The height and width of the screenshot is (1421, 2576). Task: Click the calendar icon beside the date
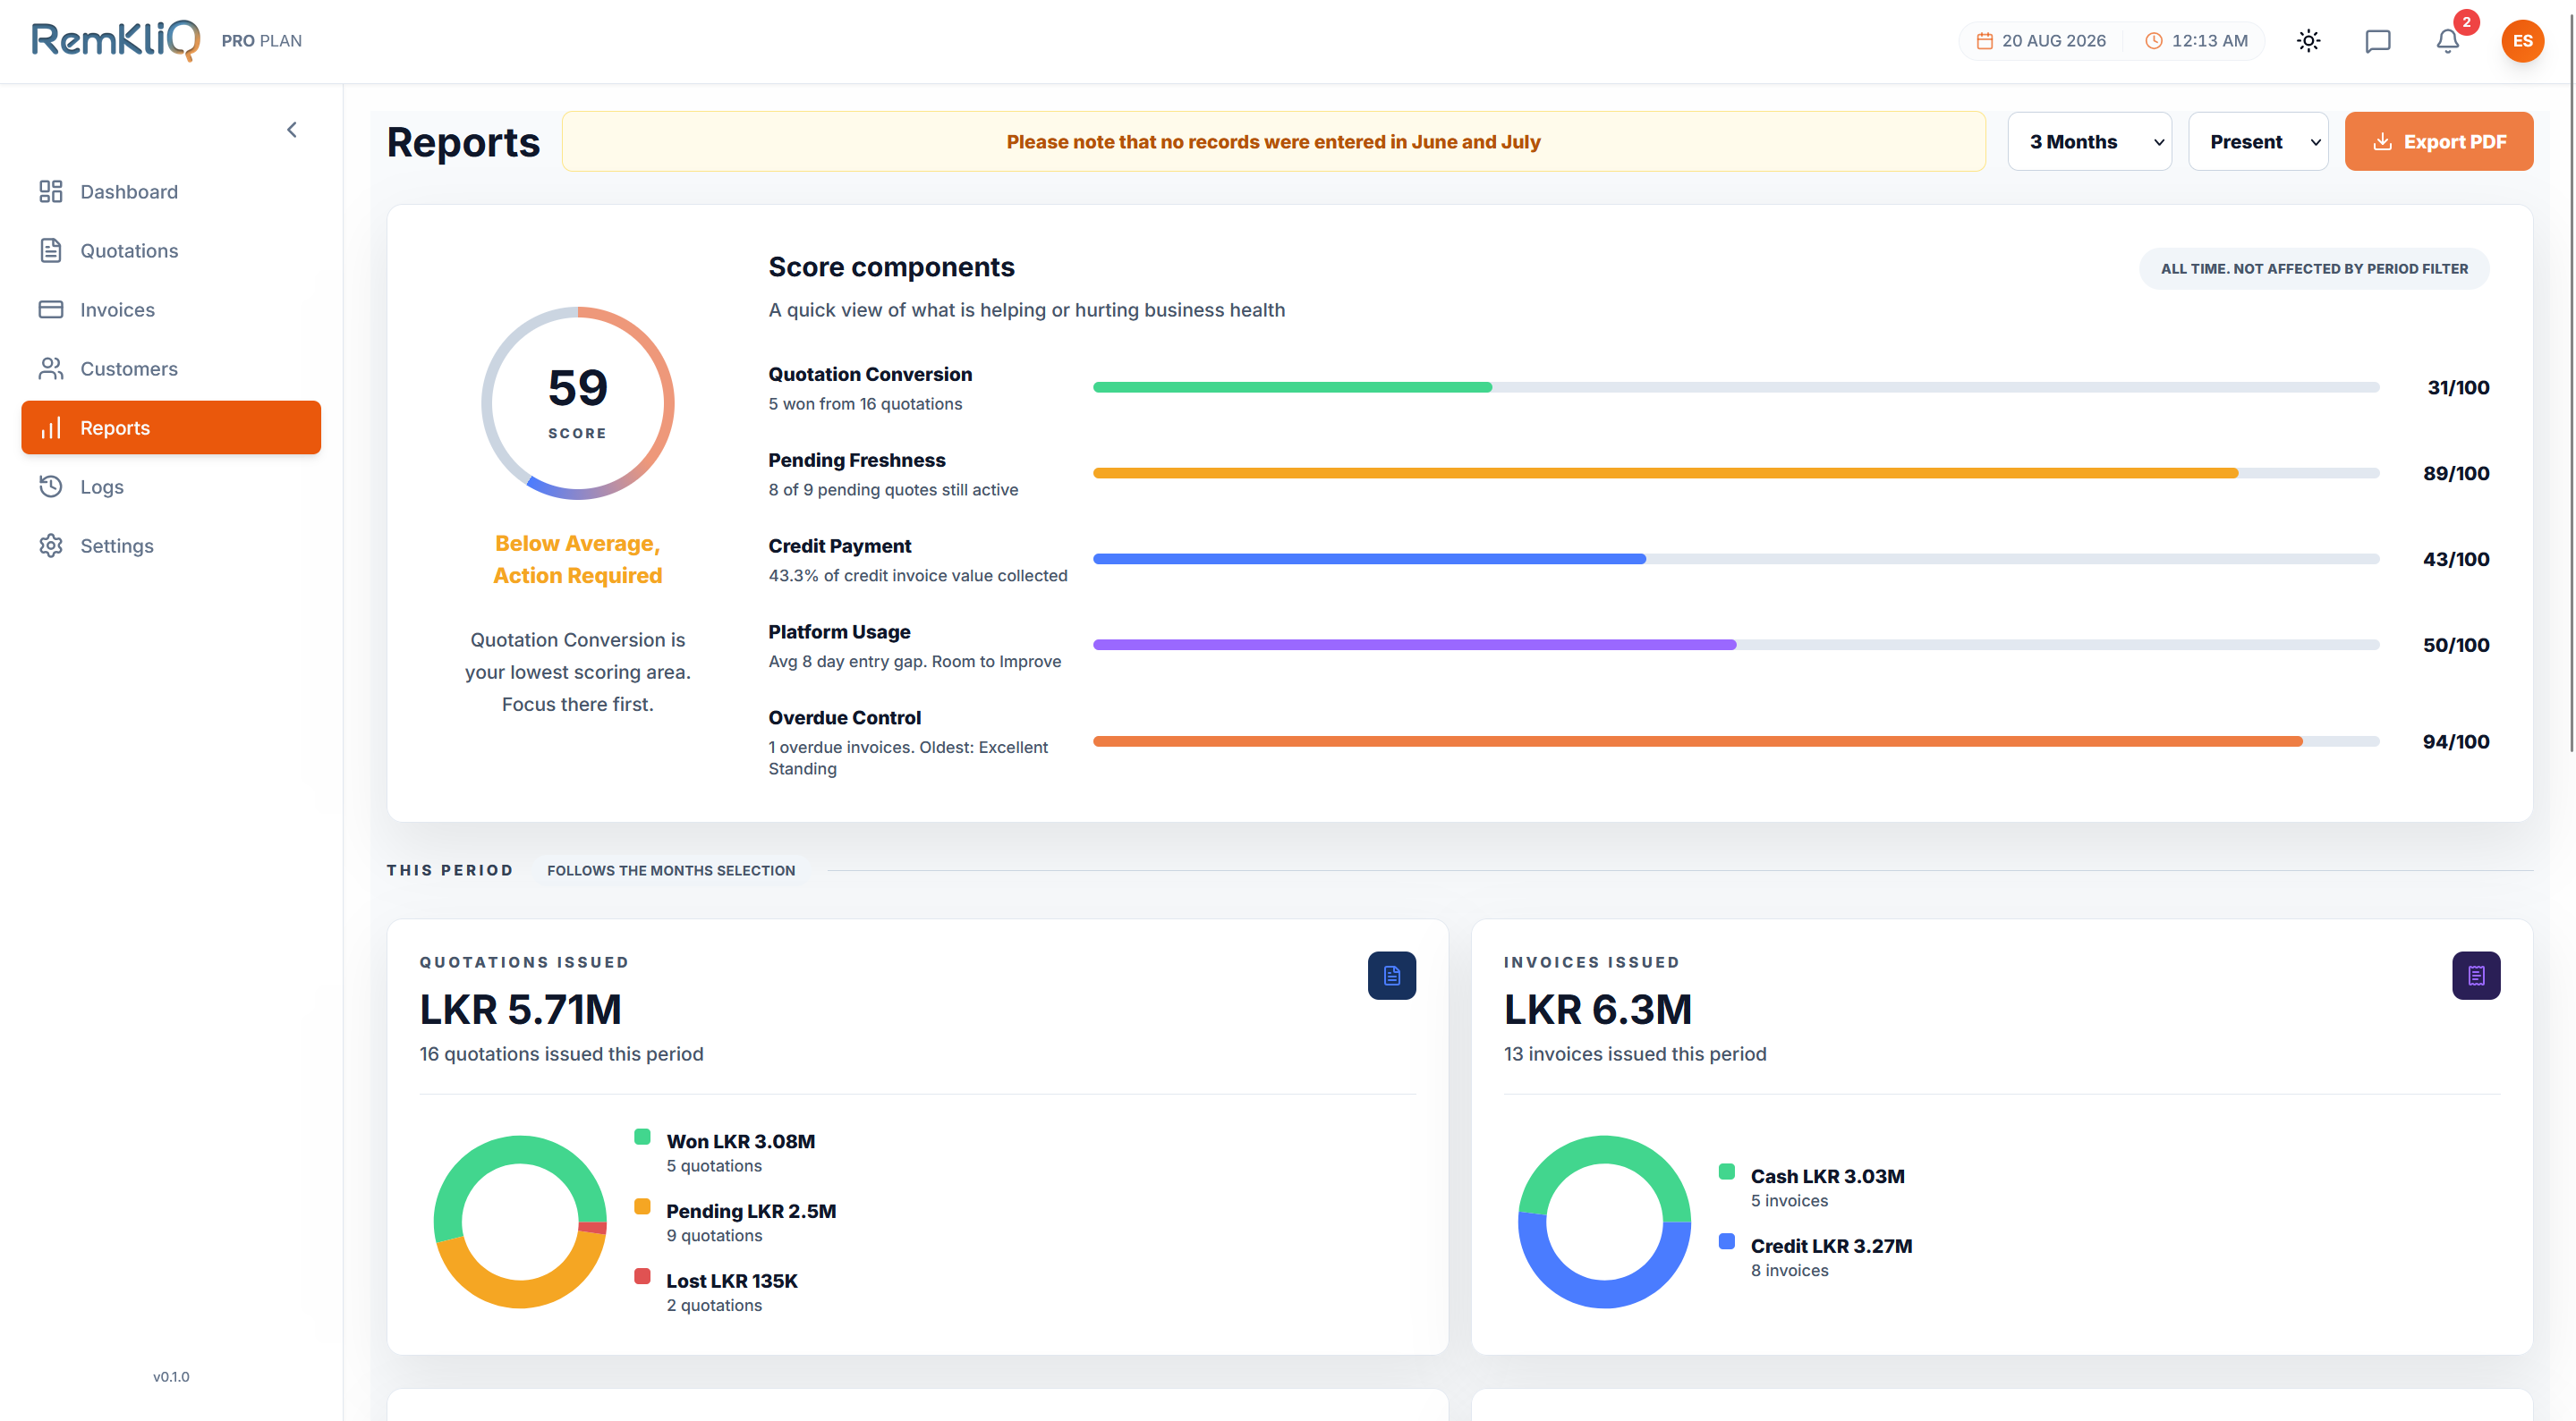1984,41
